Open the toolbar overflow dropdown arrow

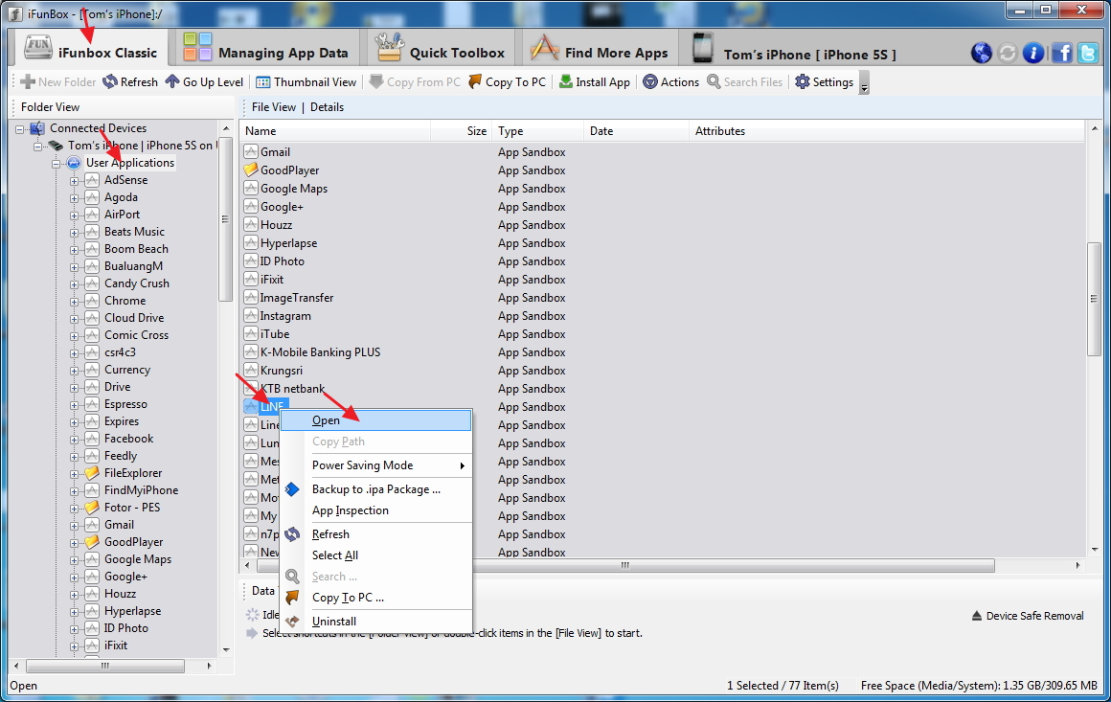point(864,86)
